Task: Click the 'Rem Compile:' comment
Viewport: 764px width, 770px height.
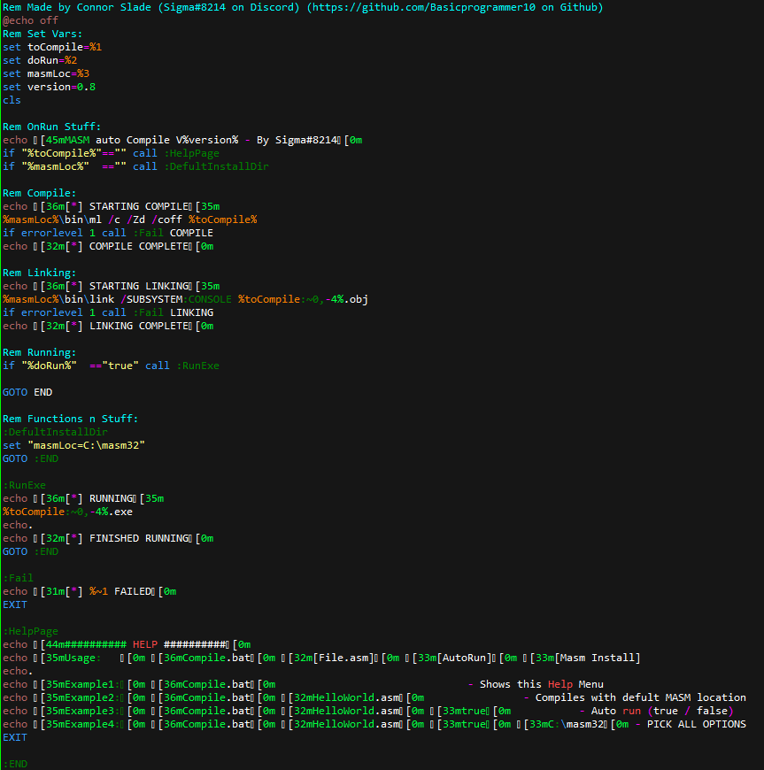Action: coord(40,193)
